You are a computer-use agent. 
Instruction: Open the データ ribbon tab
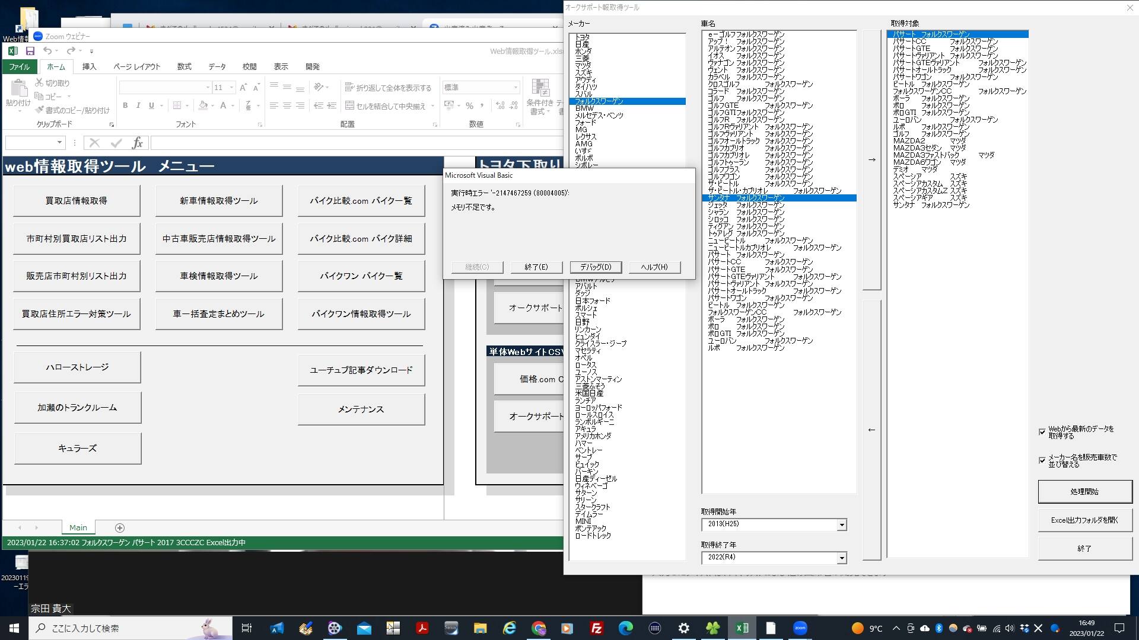point(217,67)
